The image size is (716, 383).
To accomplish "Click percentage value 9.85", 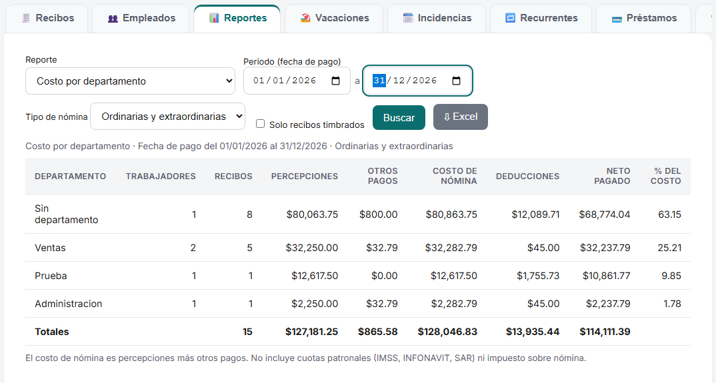I will click(x=671, y=276).
